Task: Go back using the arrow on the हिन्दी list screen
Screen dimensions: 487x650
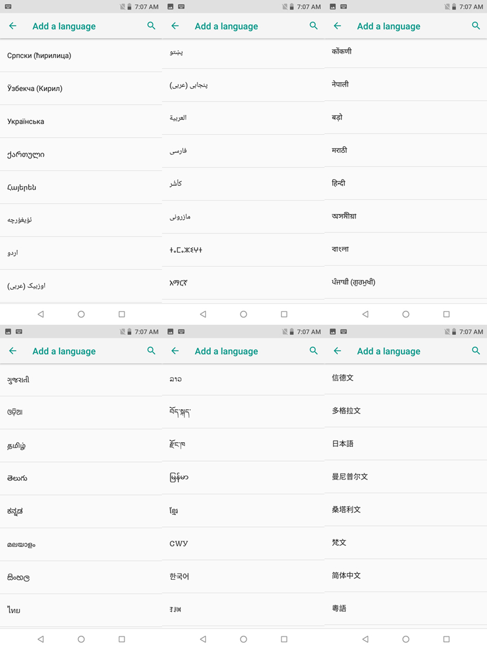Action: [337, 26]
